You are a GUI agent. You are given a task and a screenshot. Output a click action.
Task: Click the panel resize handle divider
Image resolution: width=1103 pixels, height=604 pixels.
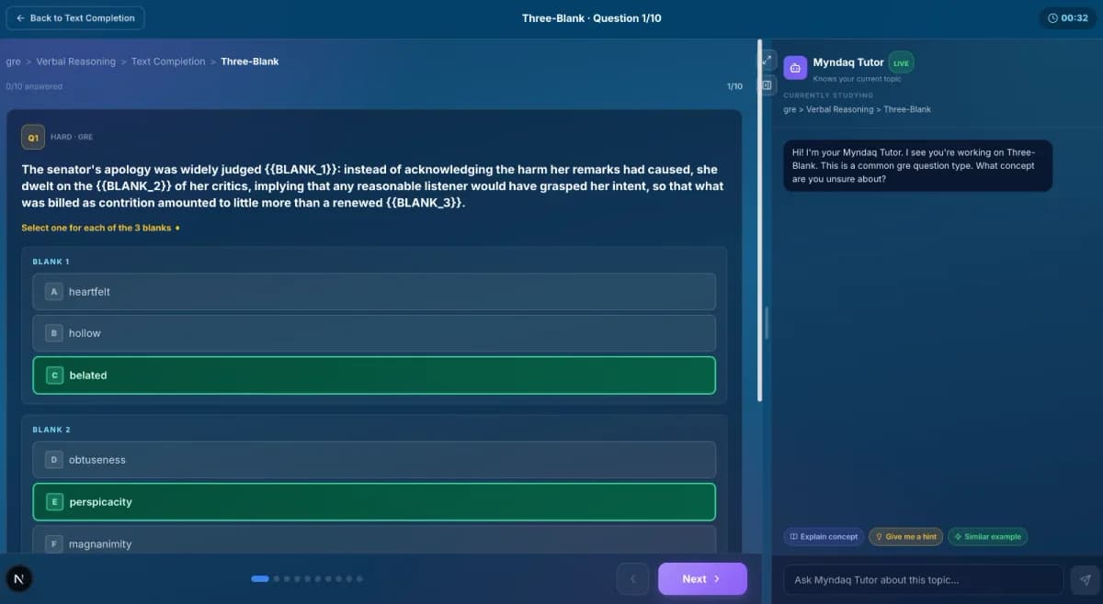pos(766,323)
